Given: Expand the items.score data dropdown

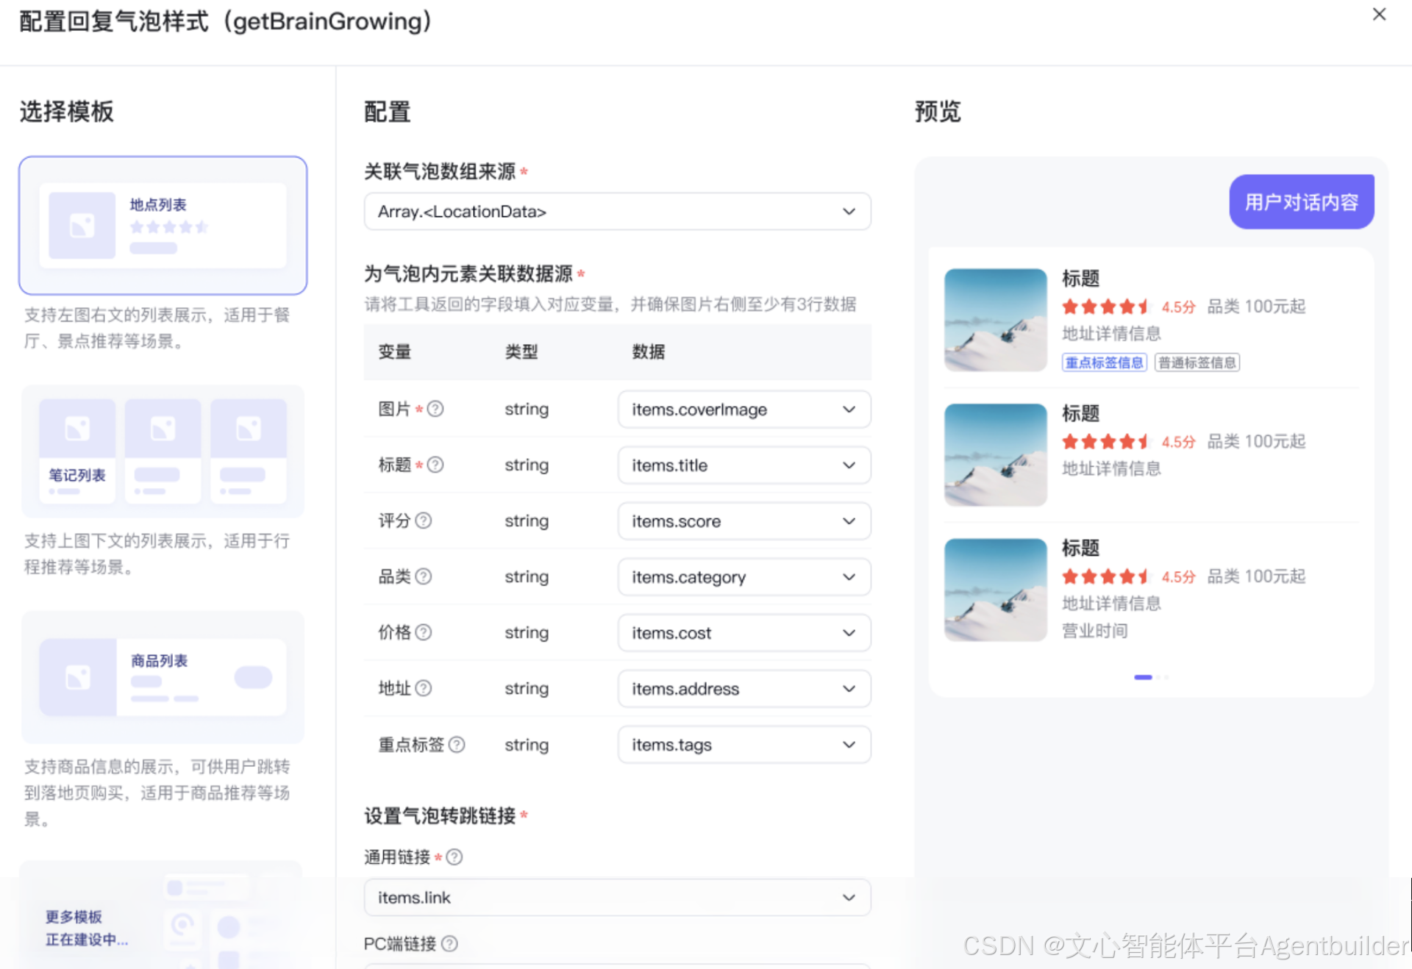Looking at the screenshot, I should [x=744, y=521].
